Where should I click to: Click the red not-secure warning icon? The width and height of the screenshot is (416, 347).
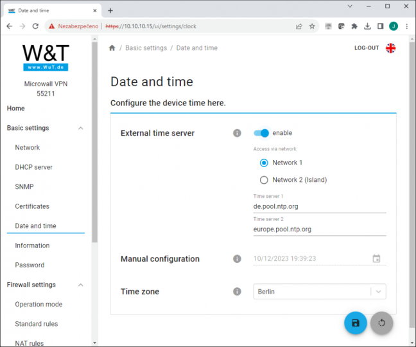52,26
